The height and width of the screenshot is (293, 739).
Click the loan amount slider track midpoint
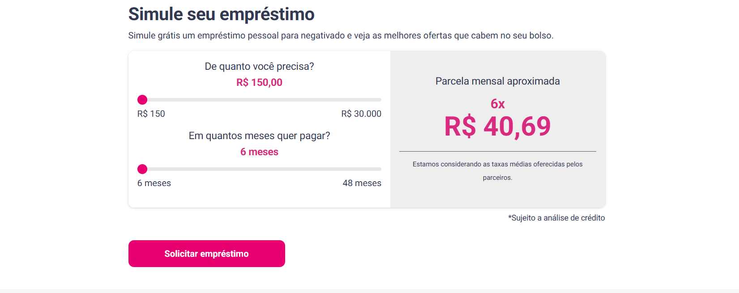[260, 100]
